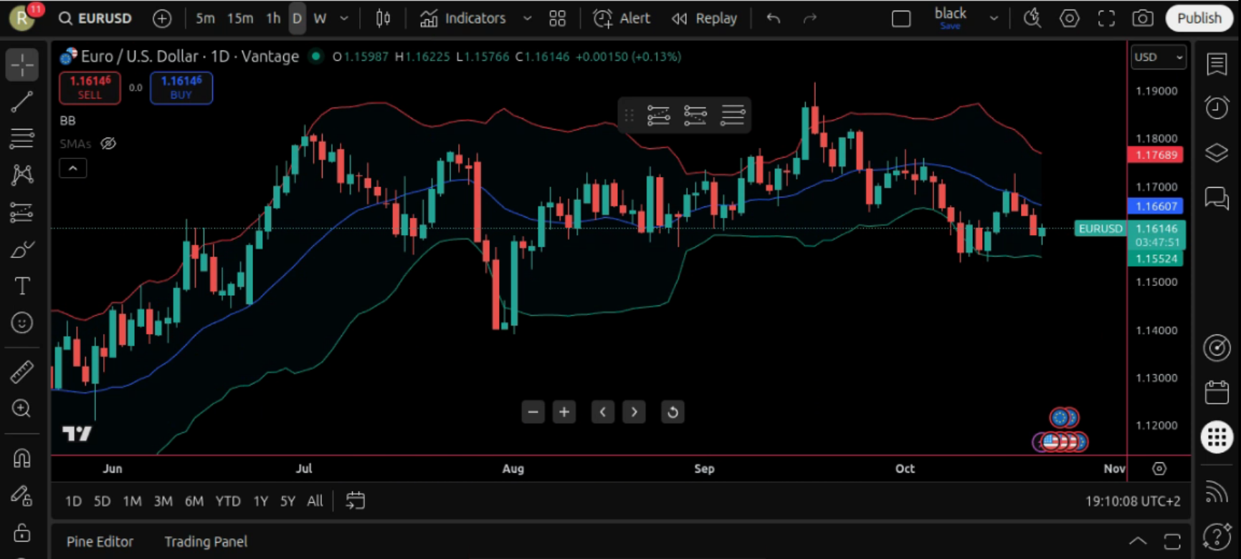Toggle SMAs indicator visibility eye

(108, 143)
